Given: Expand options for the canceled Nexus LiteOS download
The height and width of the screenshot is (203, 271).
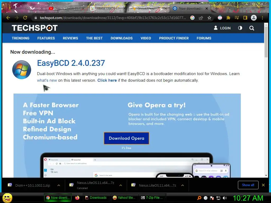Looking at the screenshot, I should click(x=121, y=185).
